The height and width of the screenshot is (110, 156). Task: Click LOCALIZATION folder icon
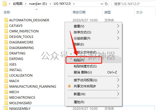coord(6,75)
